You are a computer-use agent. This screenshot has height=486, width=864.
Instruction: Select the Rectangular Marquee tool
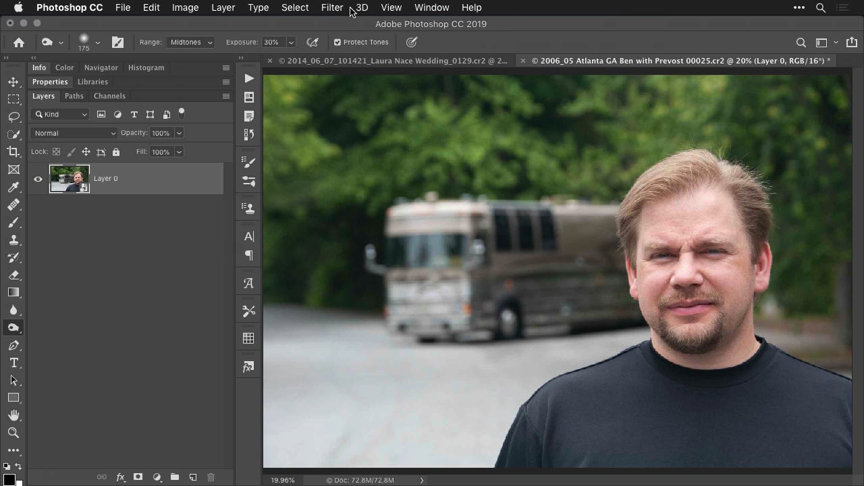tap(13, 99)
